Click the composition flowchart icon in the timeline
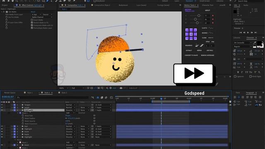This screenshot has height=149, width=265. [93, 98]
